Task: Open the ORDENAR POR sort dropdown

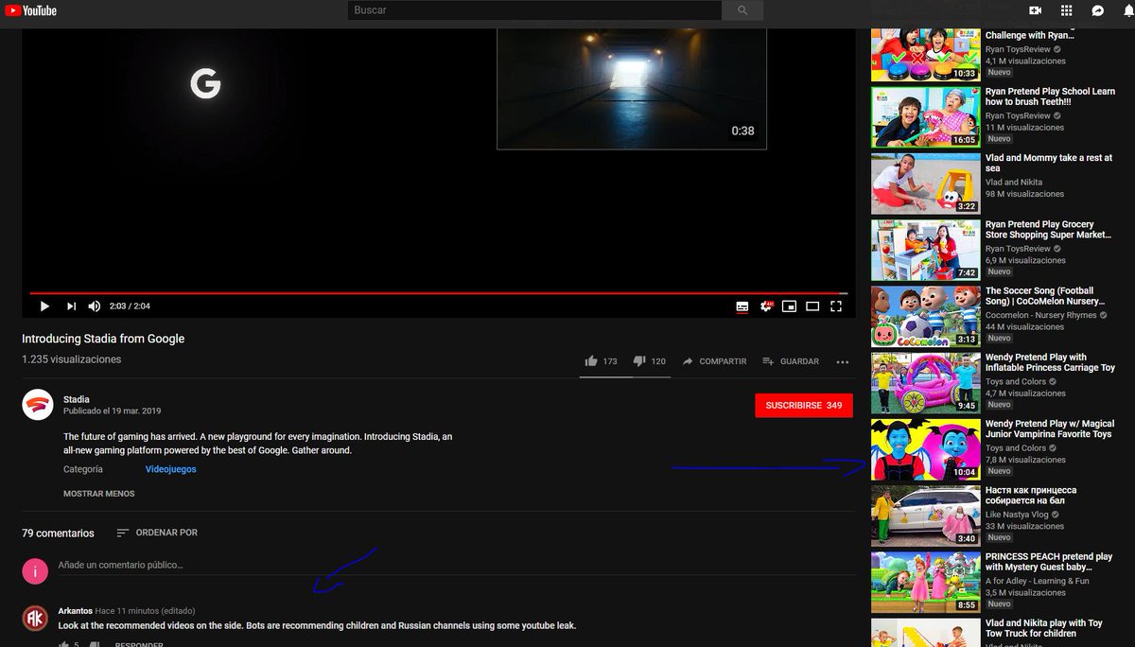Action: [x=157, y=533]
